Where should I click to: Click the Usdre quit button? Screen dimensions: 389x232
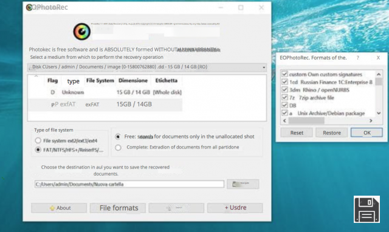(x=235, y=208)
